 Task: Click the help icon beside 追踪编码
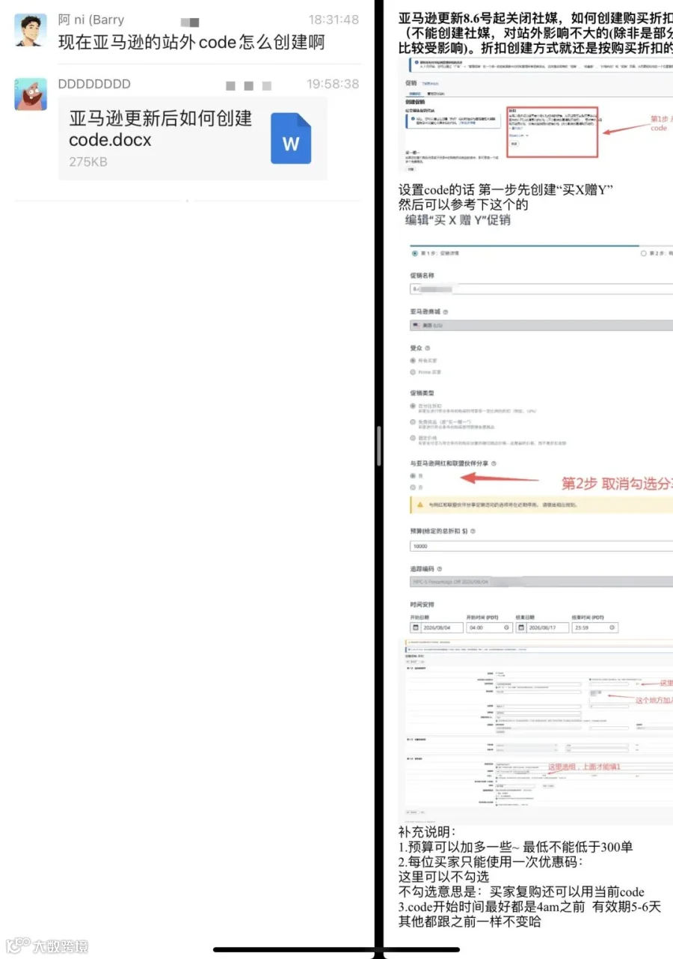tap(439, 569)
